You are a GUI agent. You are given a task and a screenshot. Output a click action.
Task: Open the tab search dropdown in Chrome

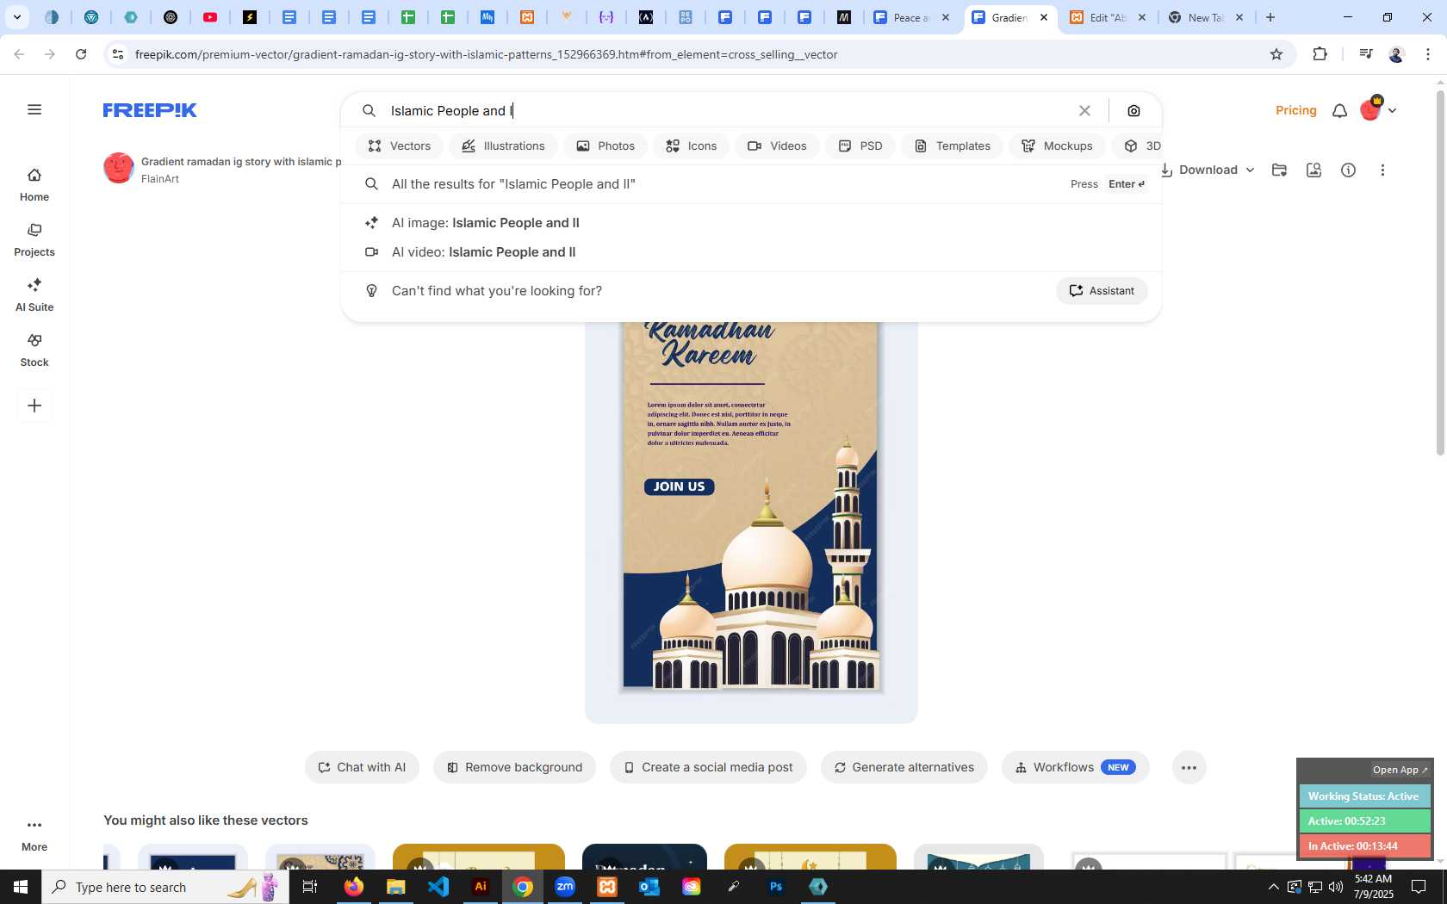point(16,17)
